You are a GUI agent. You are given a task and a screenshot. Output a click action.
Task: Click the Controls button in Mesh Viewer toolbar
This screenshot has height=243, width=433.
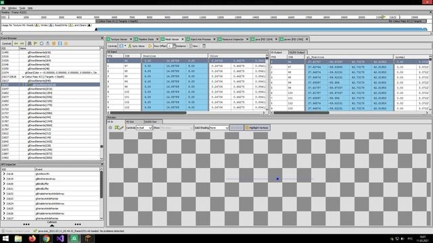[112, 46]
